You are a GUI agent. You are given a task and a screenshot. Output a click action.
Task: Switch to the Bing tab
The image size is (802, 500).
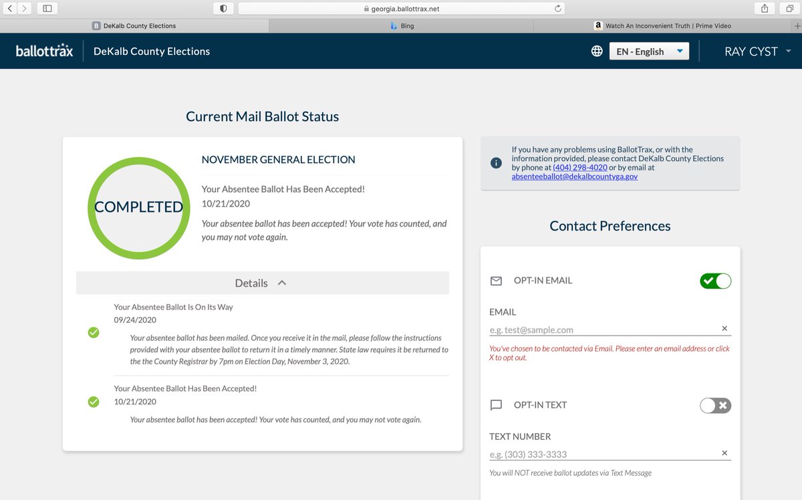tap(402, 25)
